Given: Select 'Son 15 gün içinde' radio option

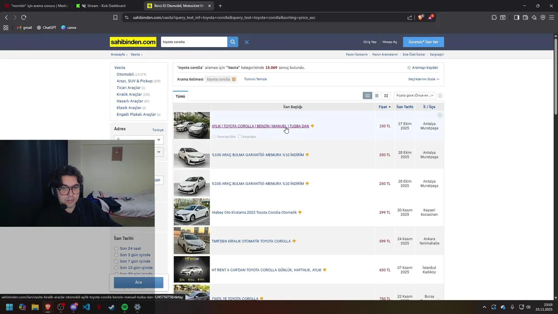Looking at the screenshot, I should point(116,268).
